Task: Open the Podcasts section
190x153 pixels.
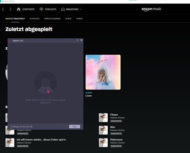Action: point(48,9)
